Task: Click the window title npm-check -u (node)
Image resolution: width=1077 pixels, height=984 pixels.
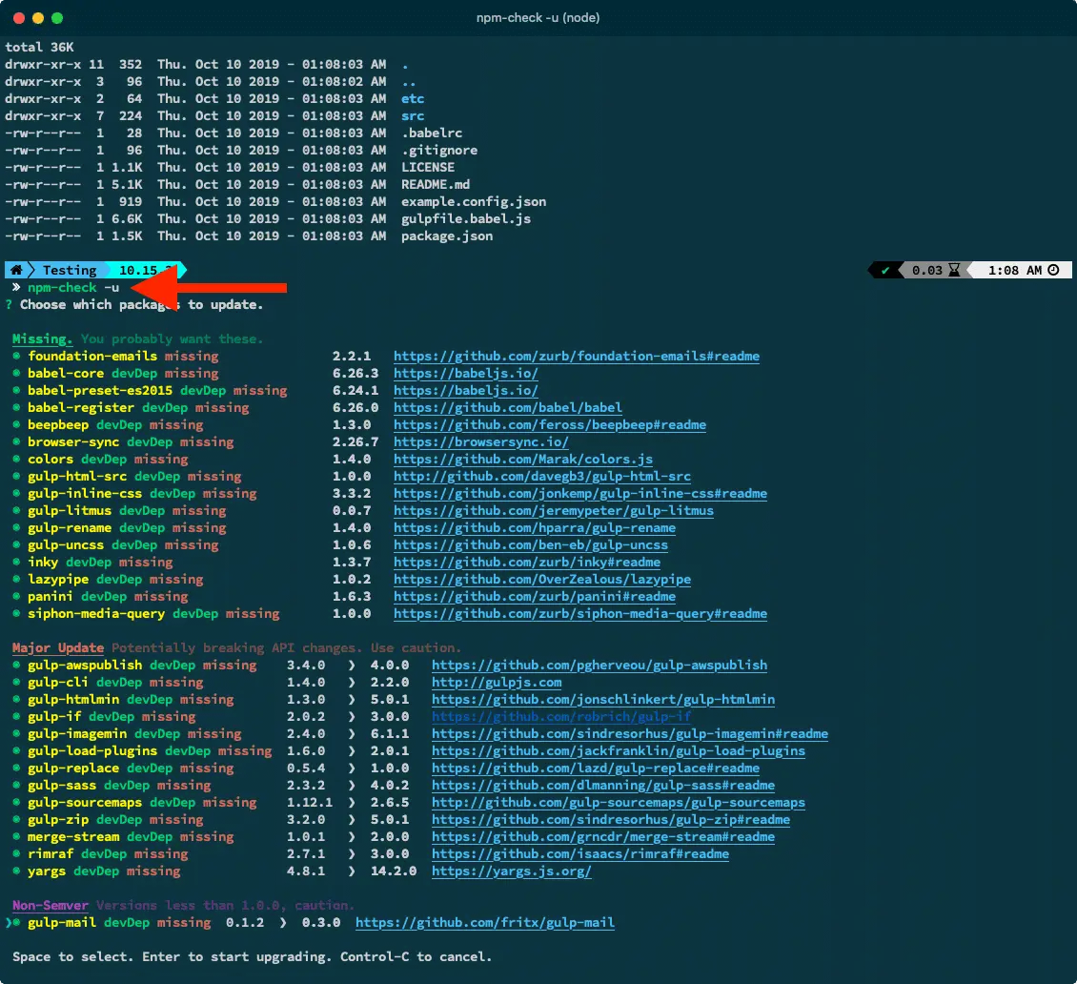Action: 538,17
